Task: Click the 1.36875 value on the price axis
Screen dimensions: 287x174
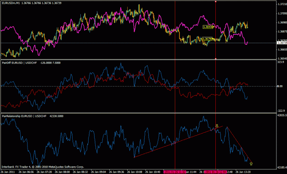Action: point(282,32)
